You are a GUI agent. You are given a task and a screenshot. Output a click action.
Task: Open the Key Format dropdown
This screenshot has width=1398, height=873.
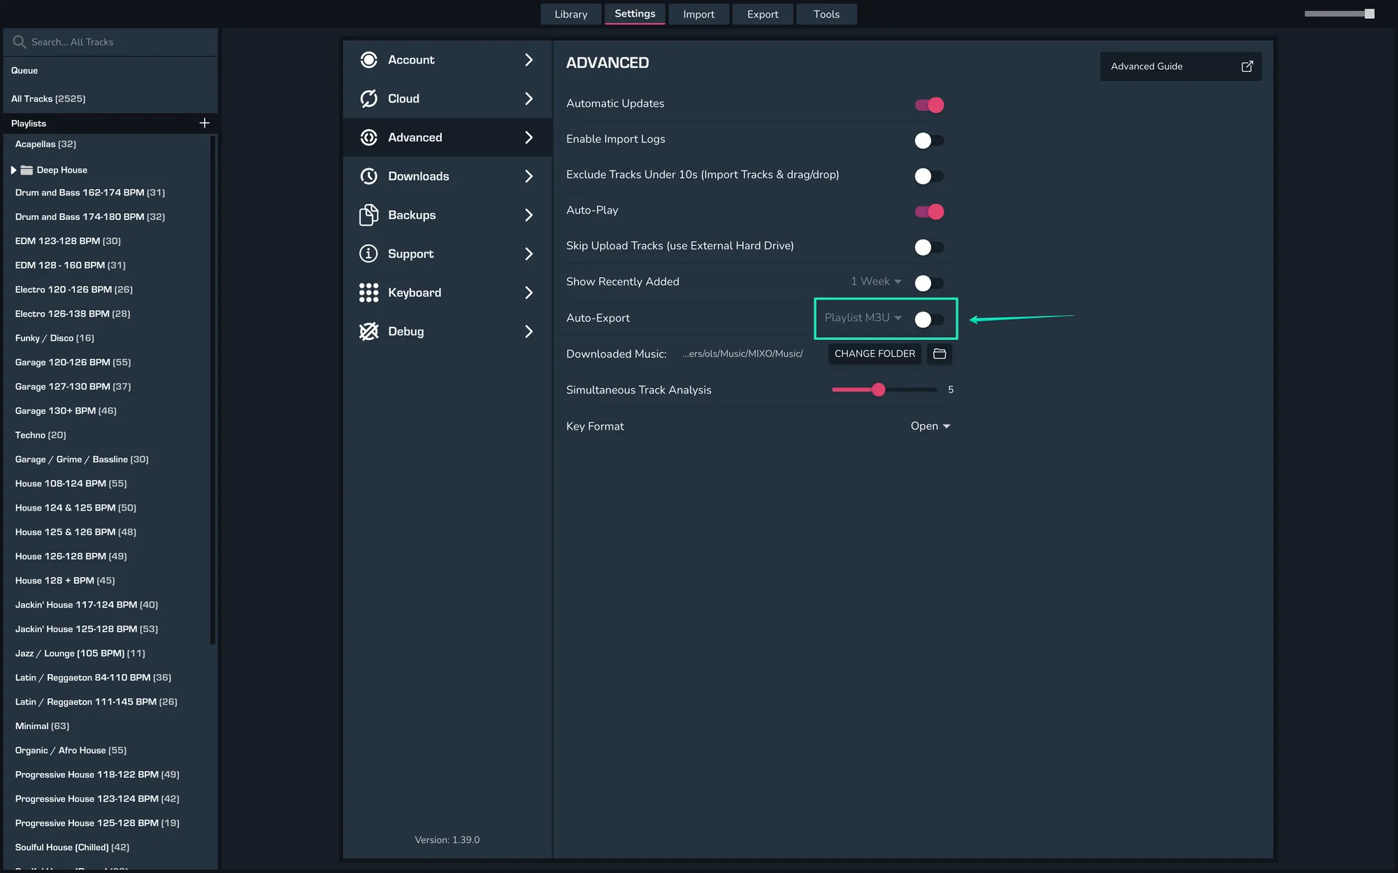click(930, 426)
